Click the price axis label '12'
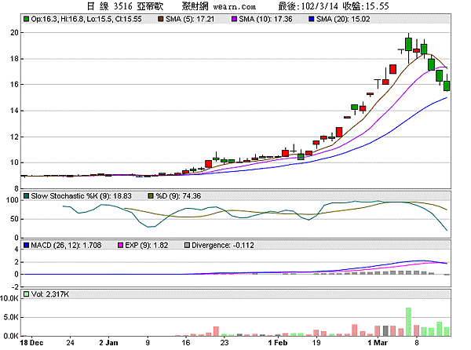 tap(14, 137)
